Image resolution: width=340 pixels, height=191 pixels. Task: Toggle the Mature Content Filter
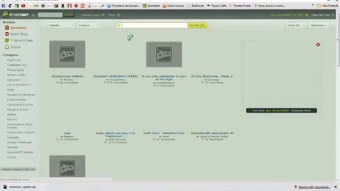coord(18,169)
